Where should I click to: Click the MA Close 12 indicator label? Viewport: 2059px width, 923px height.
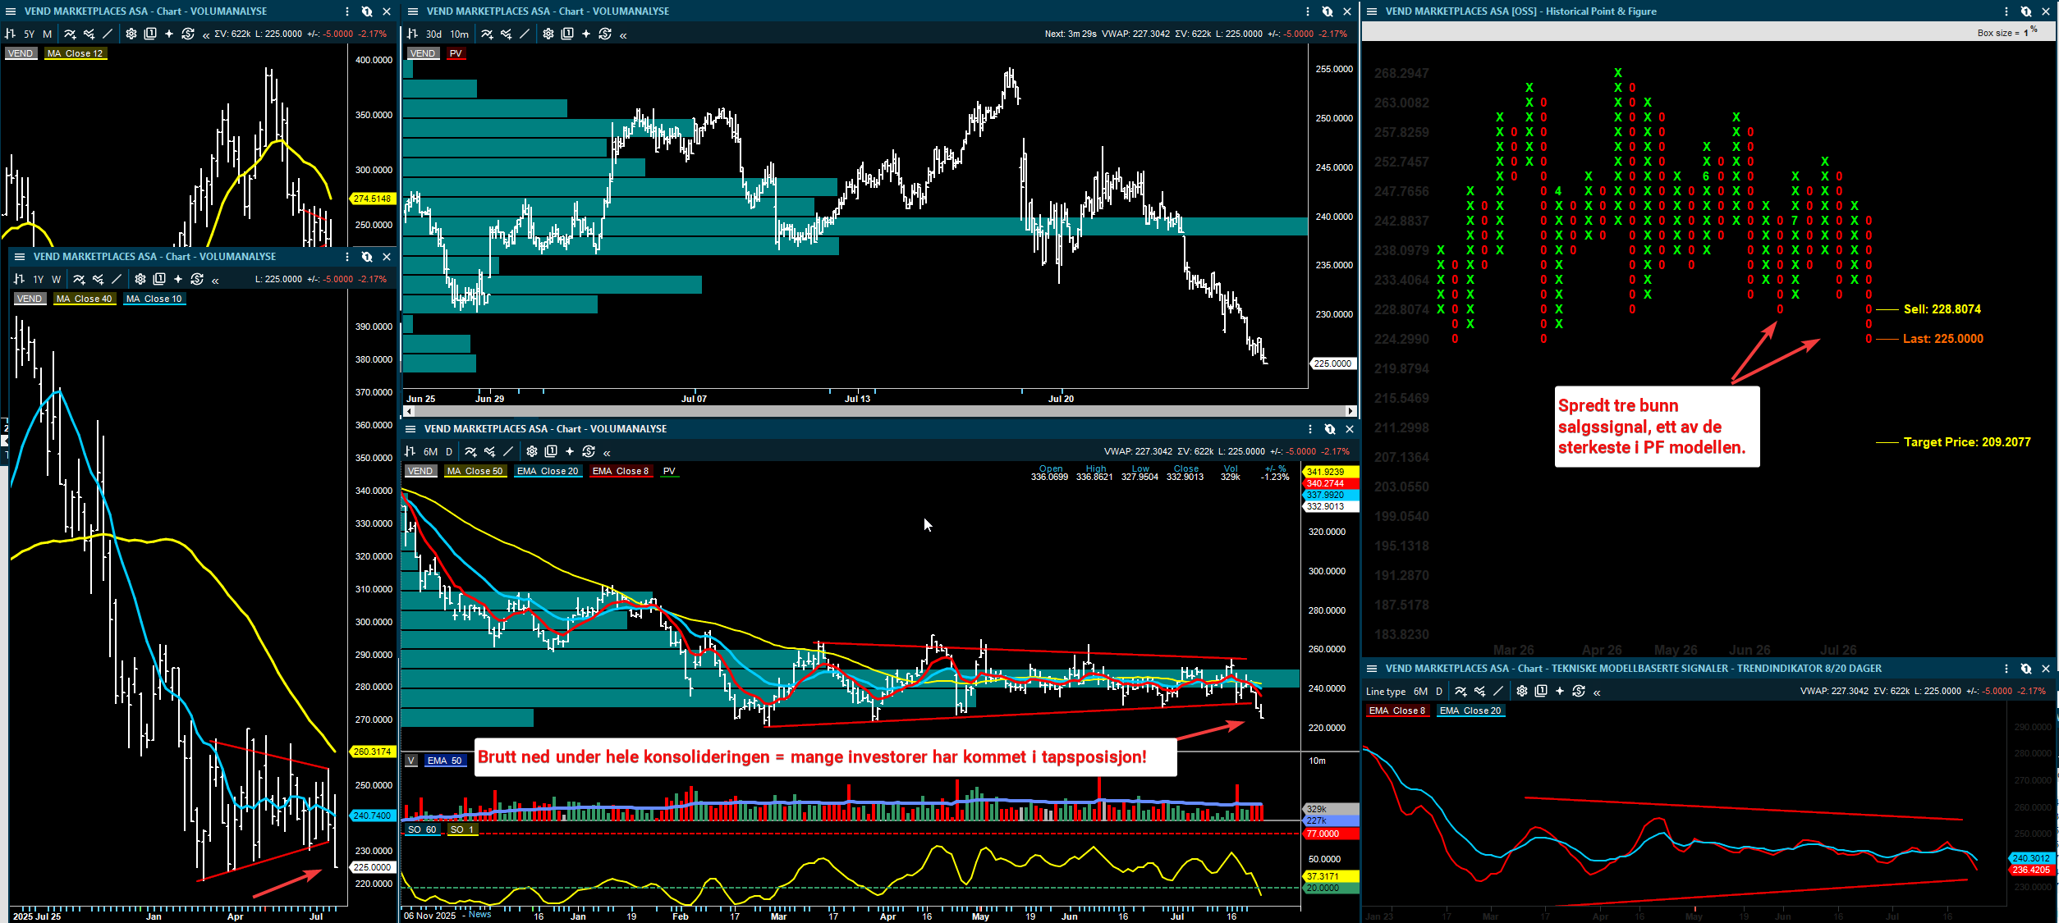click(75, 53)
